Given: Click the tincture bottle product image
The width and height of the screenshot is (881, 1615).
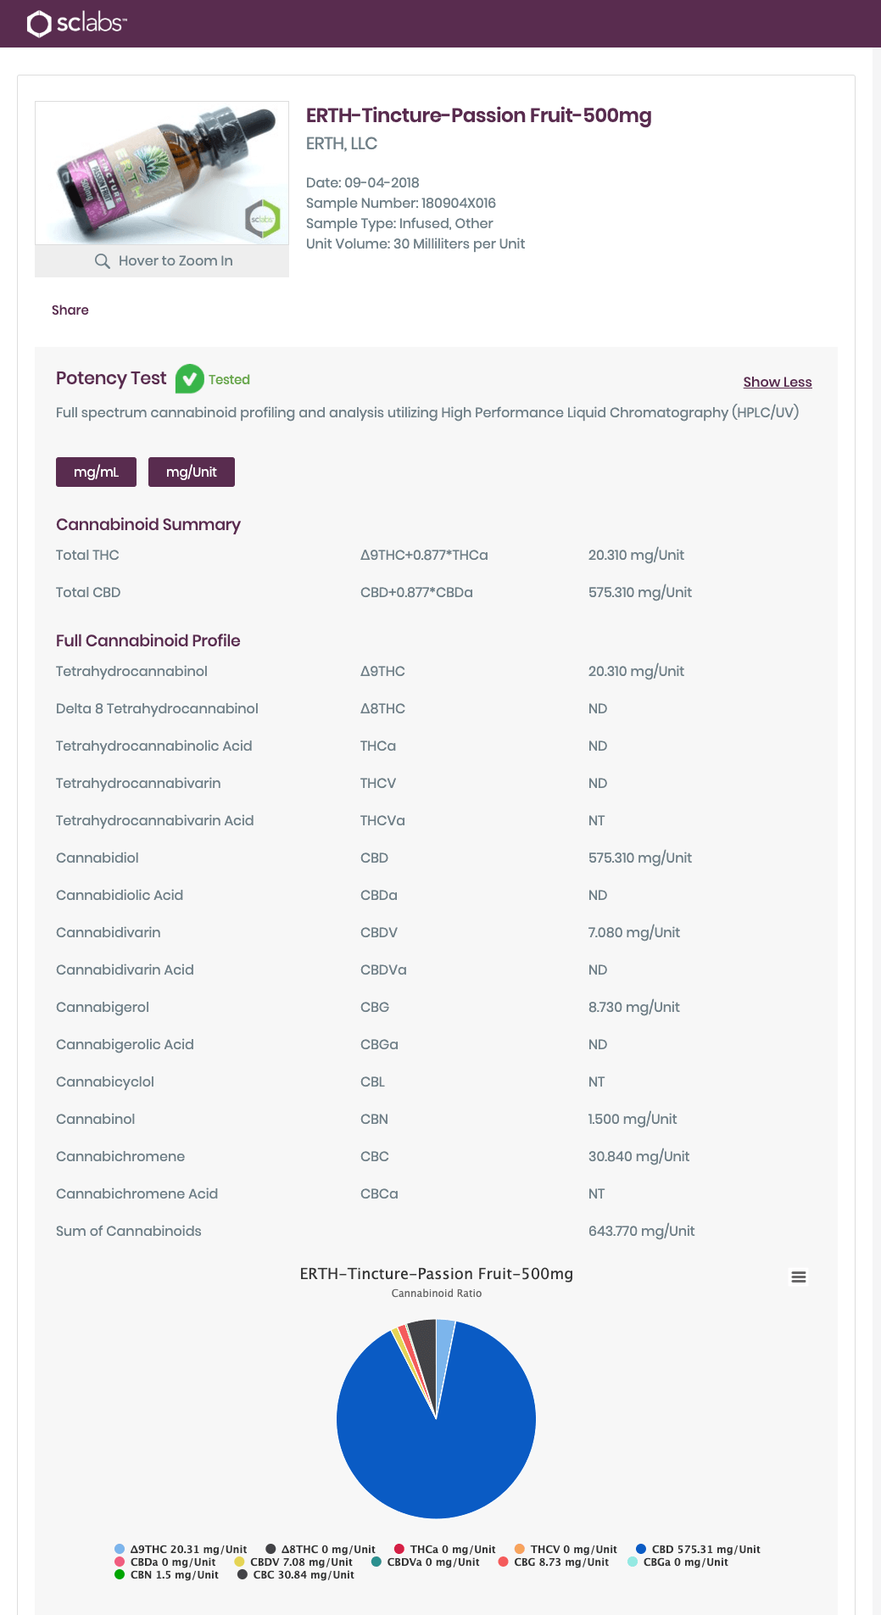Looking at the screenshot, I should [x=161, y=172].
